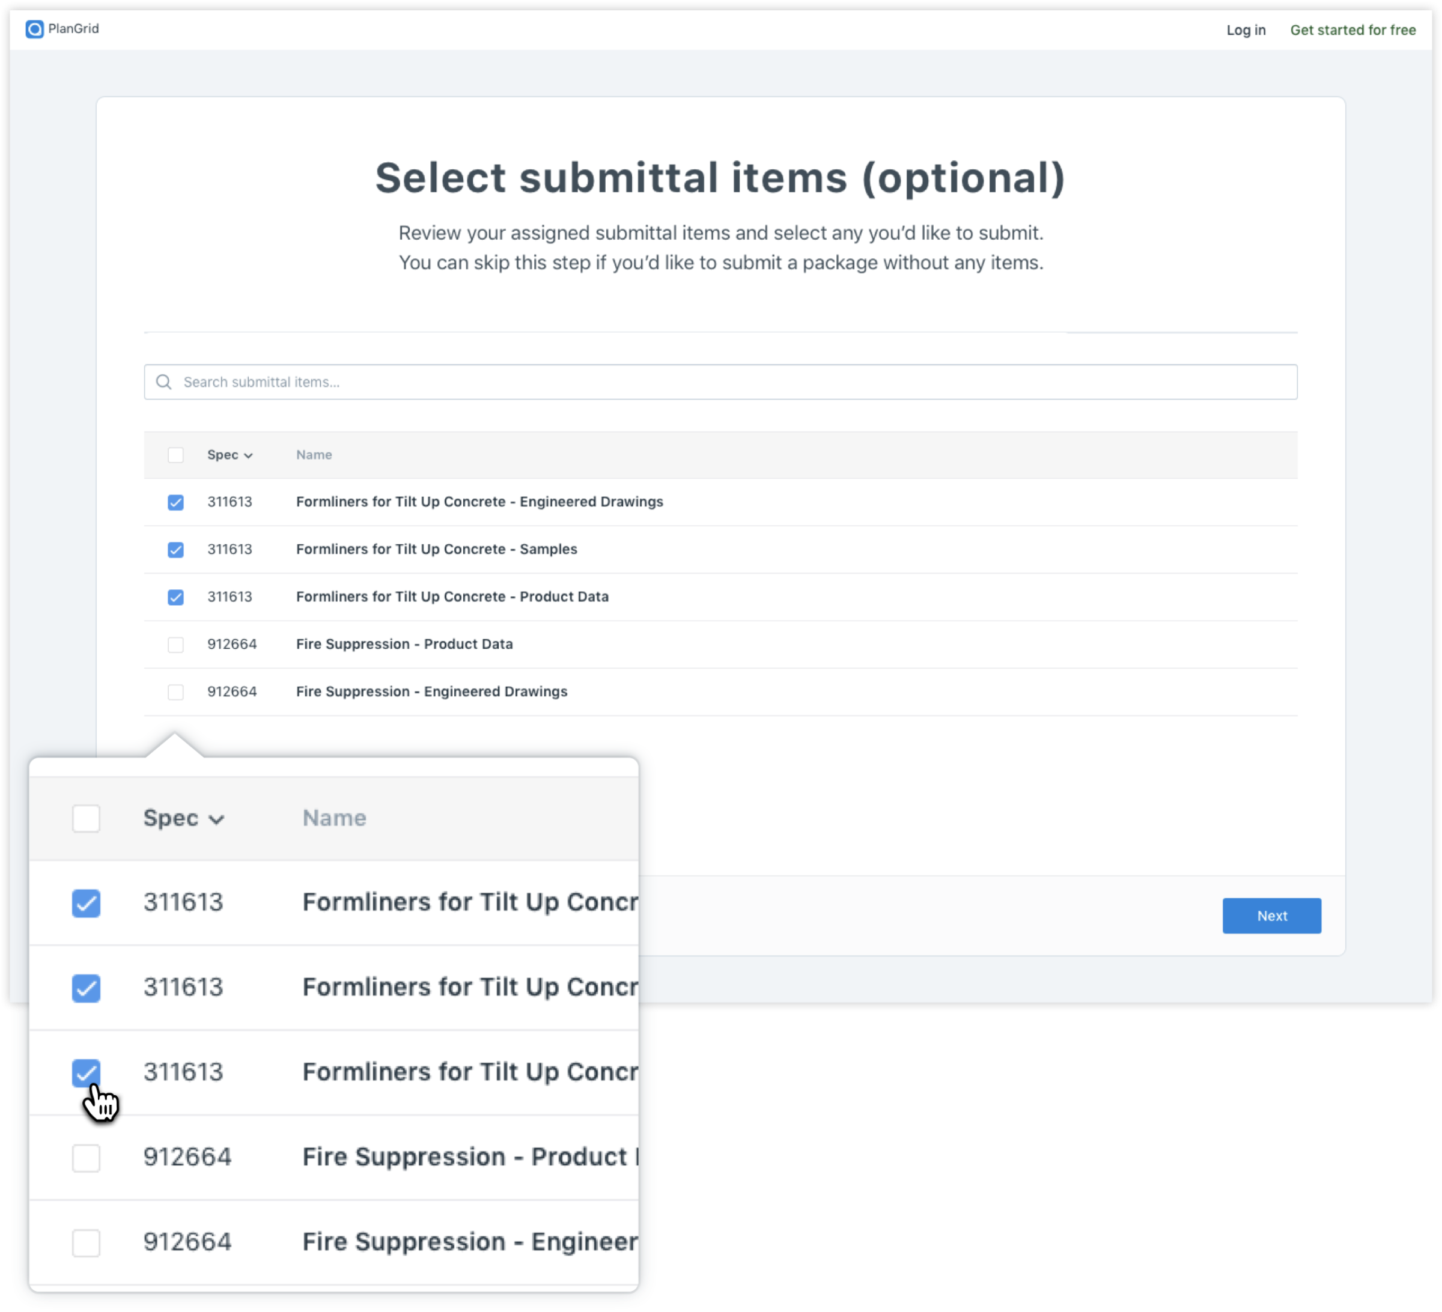
Task: Open the Log in link
Action: pos(1246,30)
